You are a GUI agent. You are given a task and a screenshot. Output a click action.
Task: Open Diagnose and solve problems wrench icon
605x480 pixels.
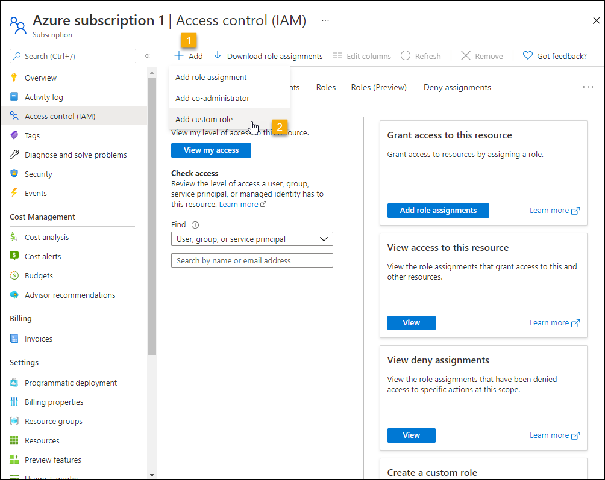coord(14,155)
